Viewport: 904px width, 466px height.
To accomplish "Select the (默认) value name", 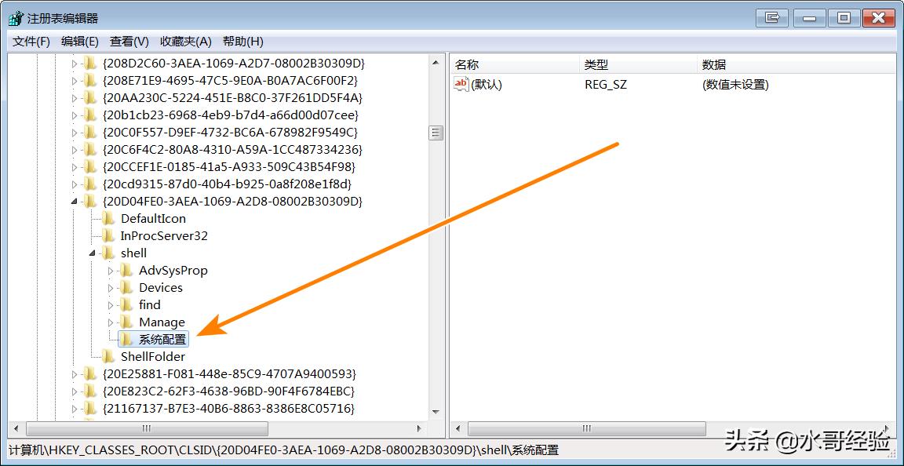I will [x=487, y=85].
